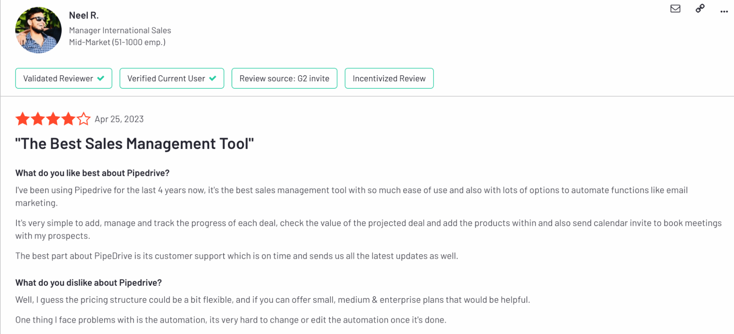
Task: Click the Apr 25, 2023 review date
Action: tap(119, 119)
